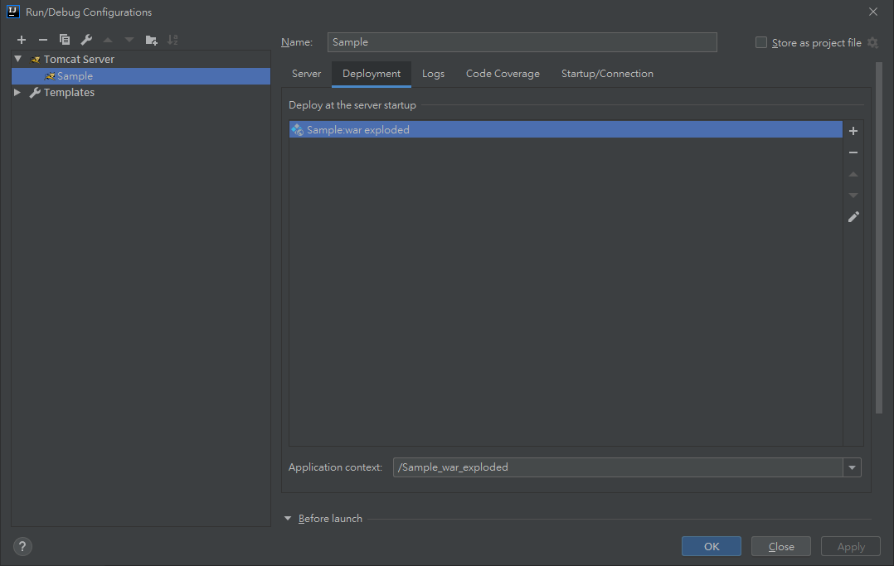
Task: Click the Tomcat Server tree label
Action: coord(79,60)
